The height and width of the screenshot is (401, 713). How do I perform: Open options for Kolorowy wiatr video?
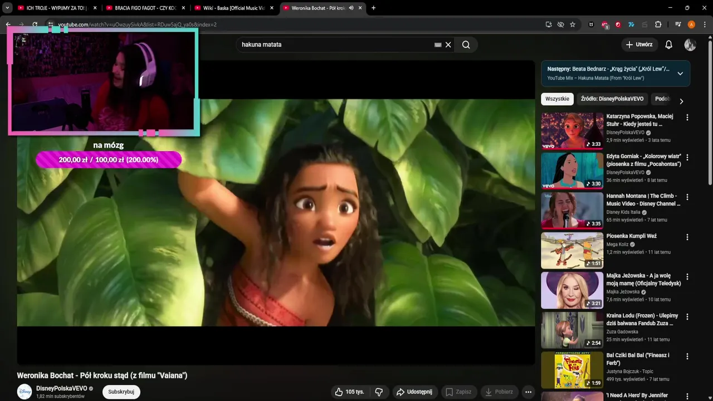pyautogui.click(x=687, y=158)
